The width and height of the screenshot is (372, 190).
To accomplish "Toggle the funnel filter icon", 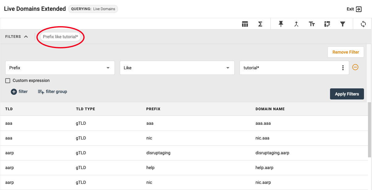I will 343,24.
